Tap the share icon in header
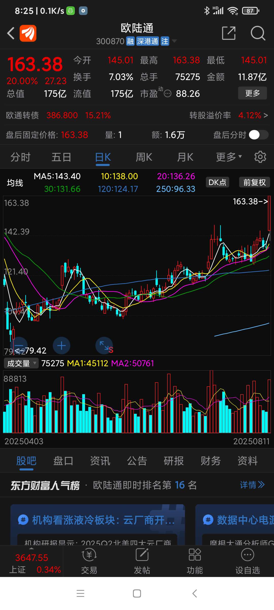 pyautogui.click(x=229, y=33)
